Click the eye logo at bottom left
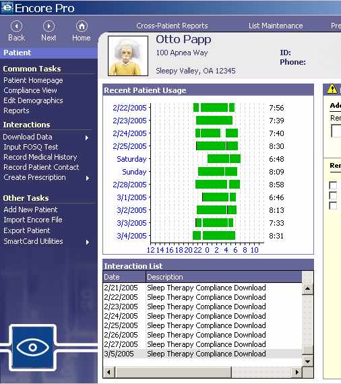 pyautogui.click(x=33, y=347)
